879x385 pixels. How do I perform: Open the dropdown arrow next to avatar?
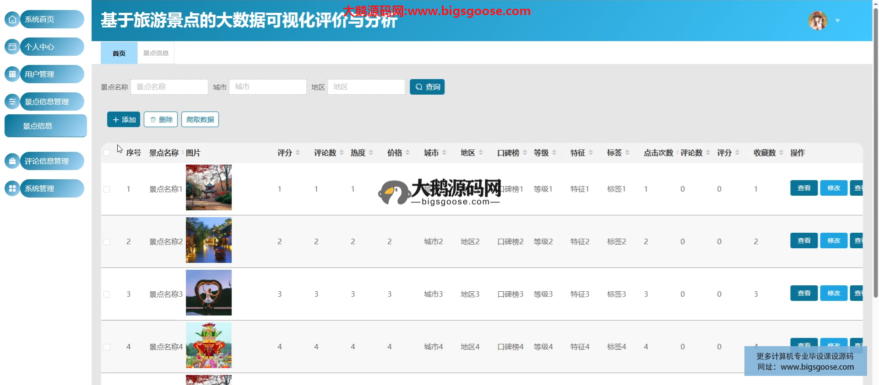click(x=838, y=21)
